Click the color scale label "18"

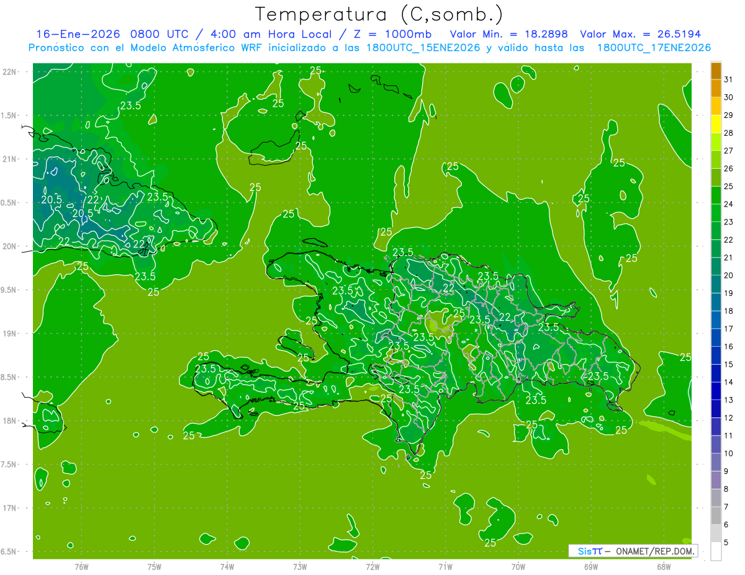coord(729,311)
